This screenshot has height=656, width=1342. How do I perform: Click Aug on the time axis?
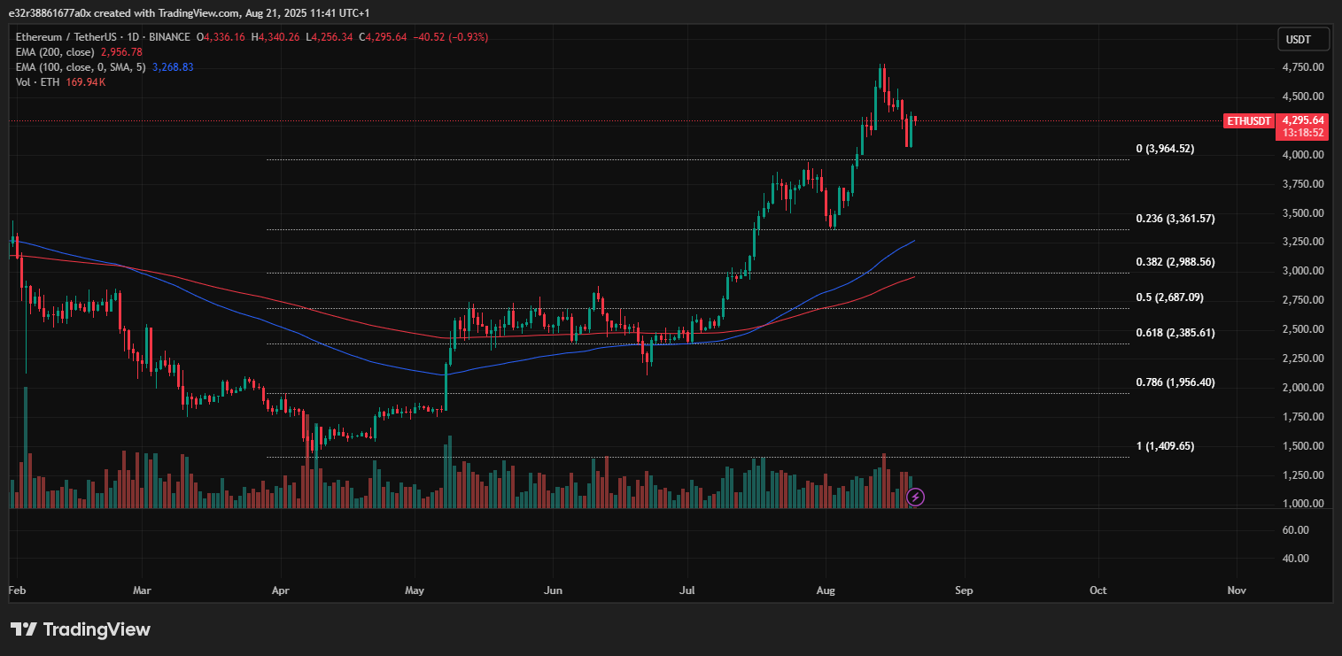[825, 590]
